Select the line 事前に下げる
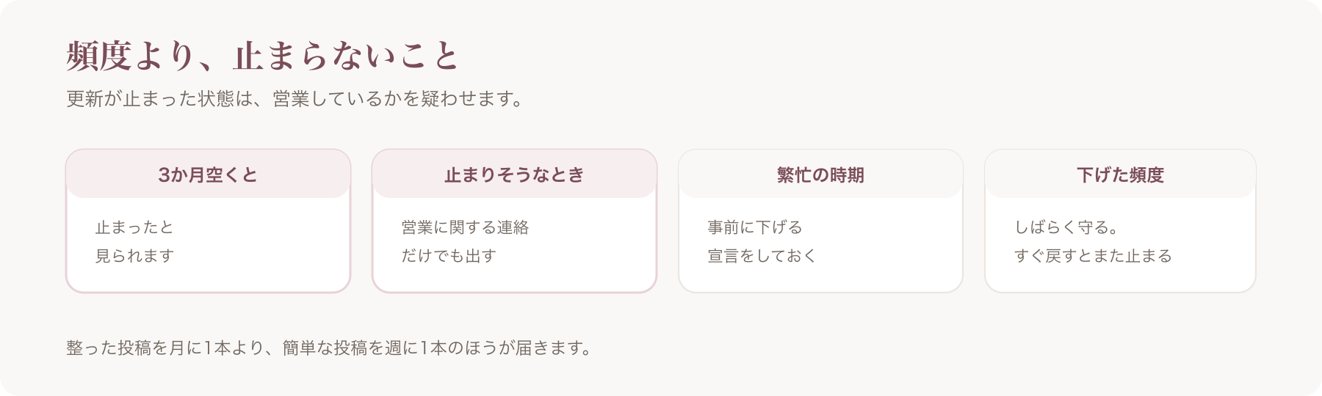The image size is (1322, 396). click(x=755, y=227)
